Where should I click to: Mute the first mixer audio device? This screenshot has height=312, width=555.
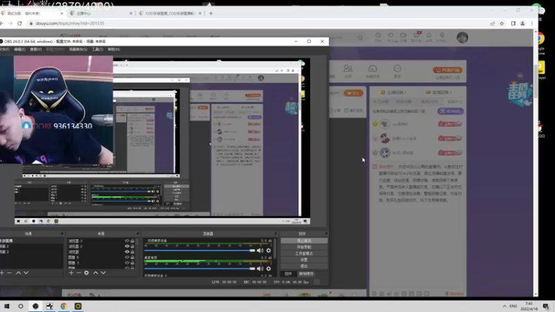pyautogui.click(x=260, y=250)
